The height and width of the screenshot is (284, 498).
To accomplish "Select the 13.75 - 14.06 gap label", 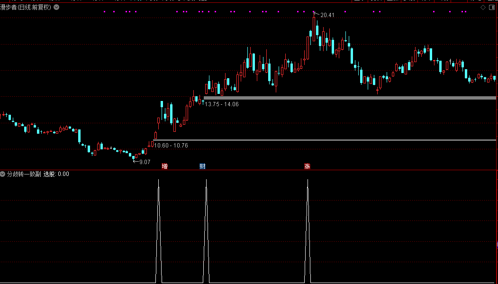I will click(221, 104).
